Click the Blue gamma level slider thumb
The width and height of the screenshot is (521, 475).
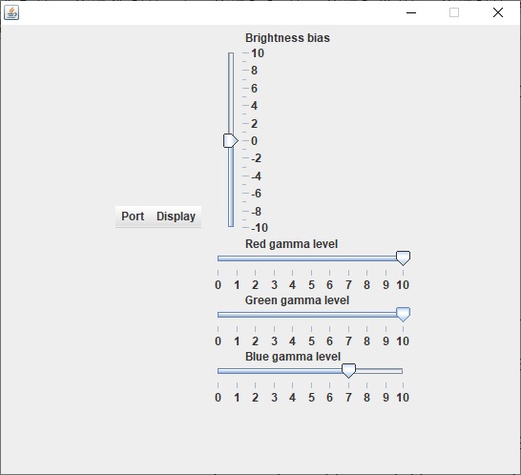pos(348,371)
